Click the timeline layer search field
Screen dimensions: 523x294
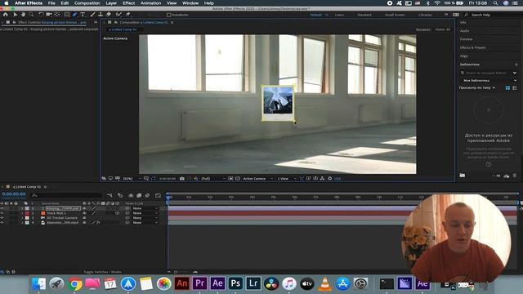click(x=67, y=195)
